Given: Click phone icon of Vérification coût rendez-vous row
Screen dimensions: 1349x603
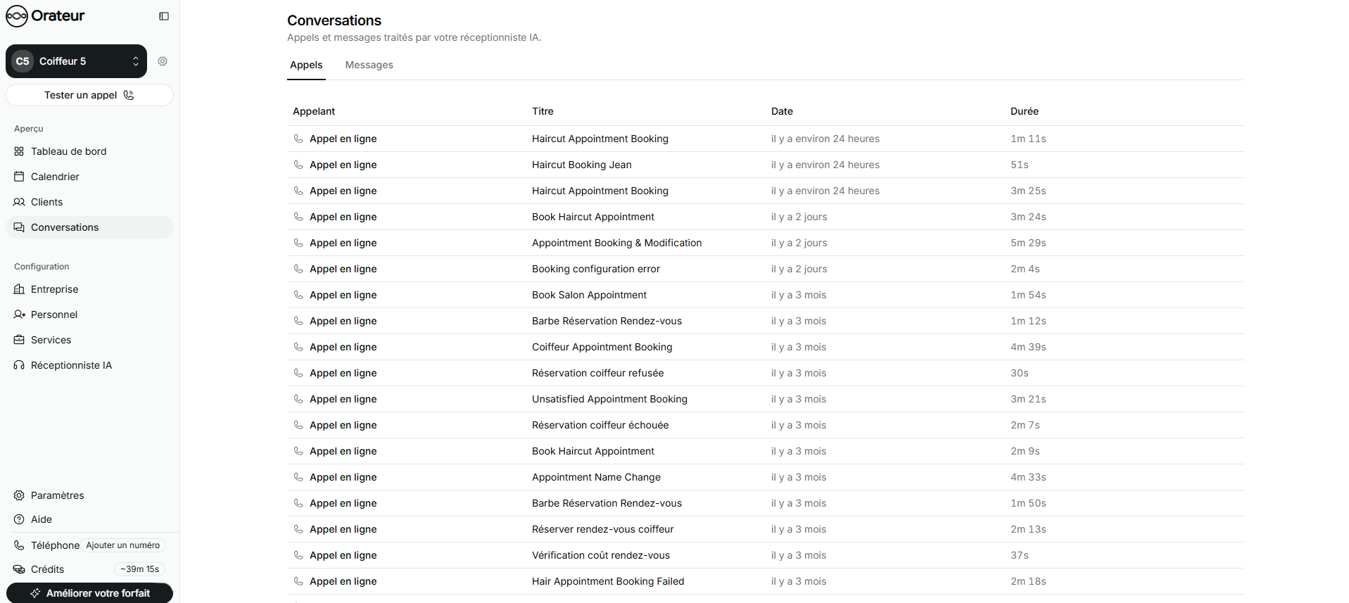Looking at the screenshot, I should [298, 555].
